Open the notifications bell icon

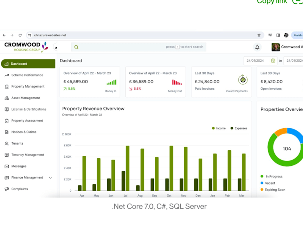[x=257, y=47]
